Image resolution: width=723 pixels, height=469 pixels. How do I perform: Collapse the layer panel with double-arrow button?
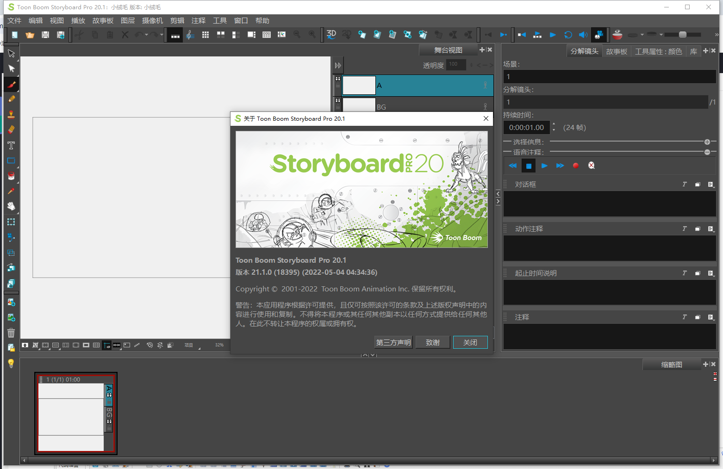tap(338, 65)
